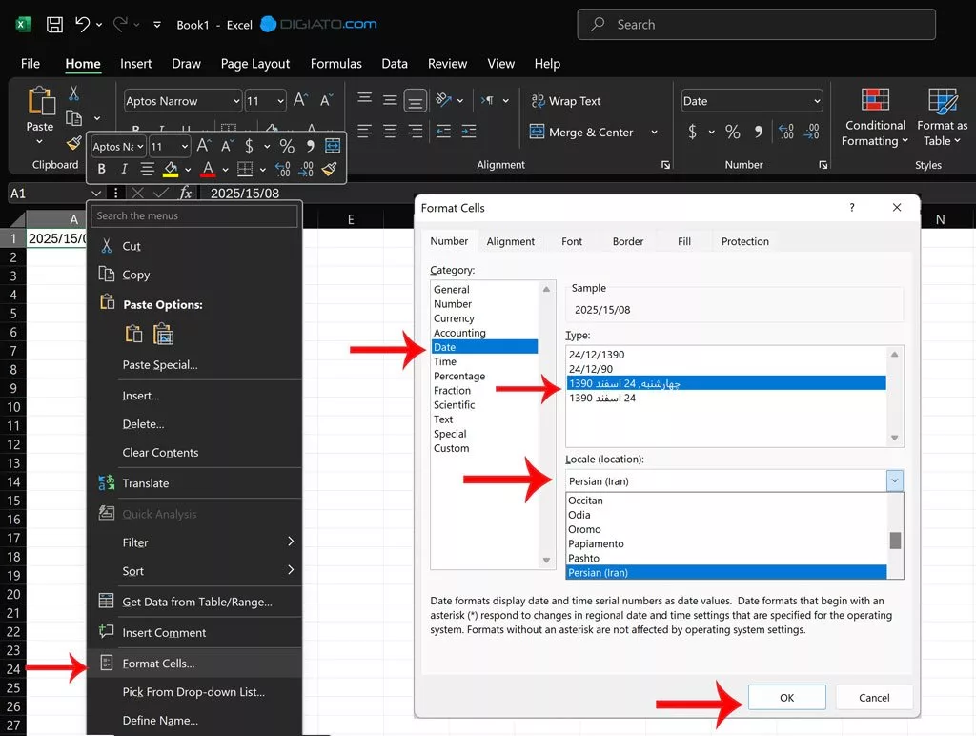Click the Undo icon in the title bar
Viewport: 976px width, 736px height.
83,24
